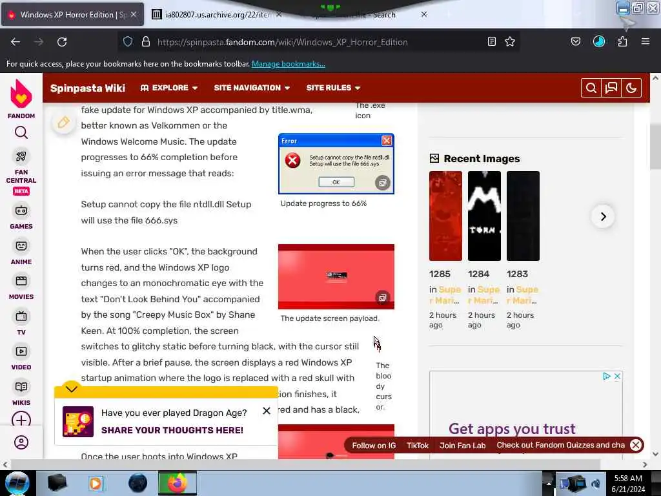Open the Firefox hamburger application menu
The image size is (661, 496).
coord(646,42)
